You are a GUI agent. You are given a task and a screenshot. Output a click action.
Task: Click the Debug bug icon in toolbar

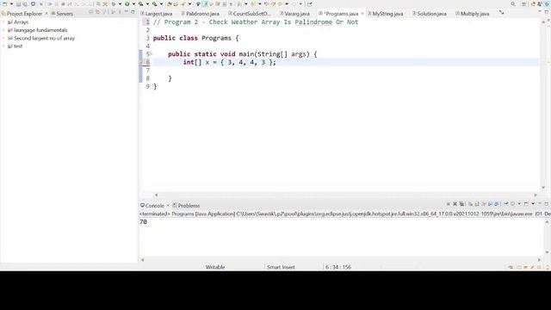click(114, 3)
